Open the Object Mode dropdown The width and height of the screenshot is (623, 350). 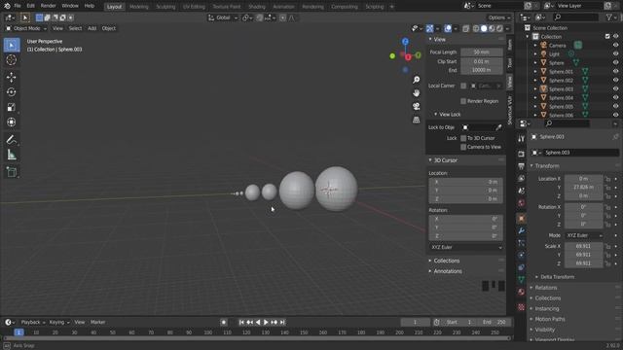[26, 28]
